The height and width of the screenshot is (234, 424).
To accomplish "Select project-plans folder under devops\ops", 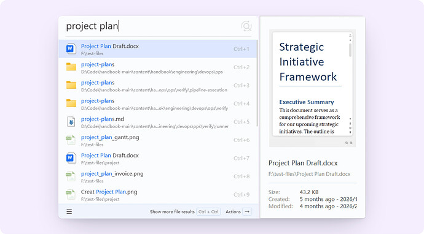I will 158,67.
